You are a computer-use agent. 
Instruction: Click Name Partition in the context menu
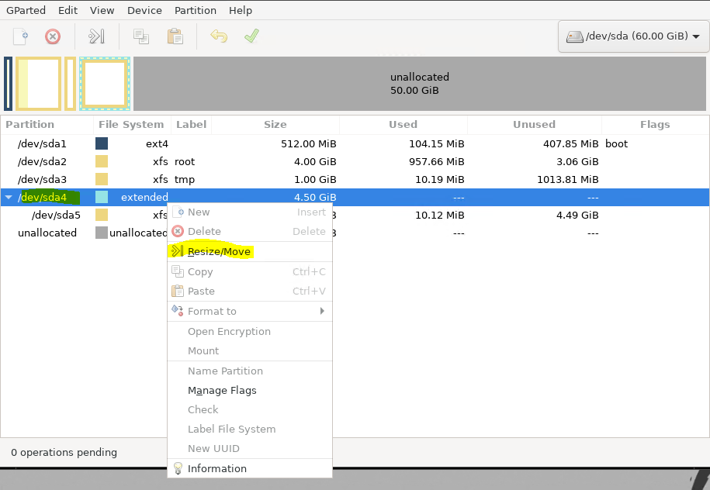(x=250, y=371)
